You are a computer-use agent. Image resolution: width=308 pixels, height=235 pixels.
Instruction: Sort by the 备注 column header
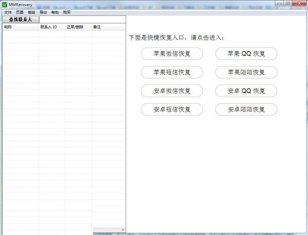108,27
